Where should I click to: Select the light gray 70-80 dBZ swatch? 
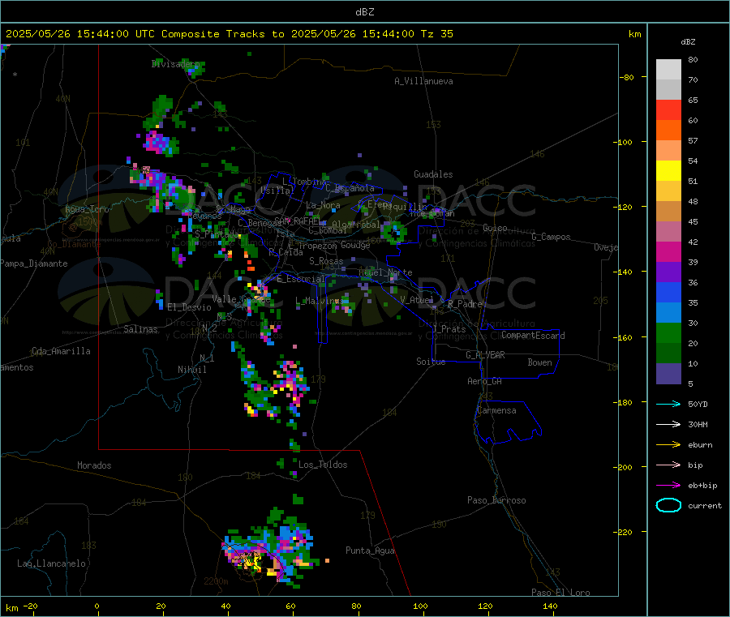coord(668,70)
